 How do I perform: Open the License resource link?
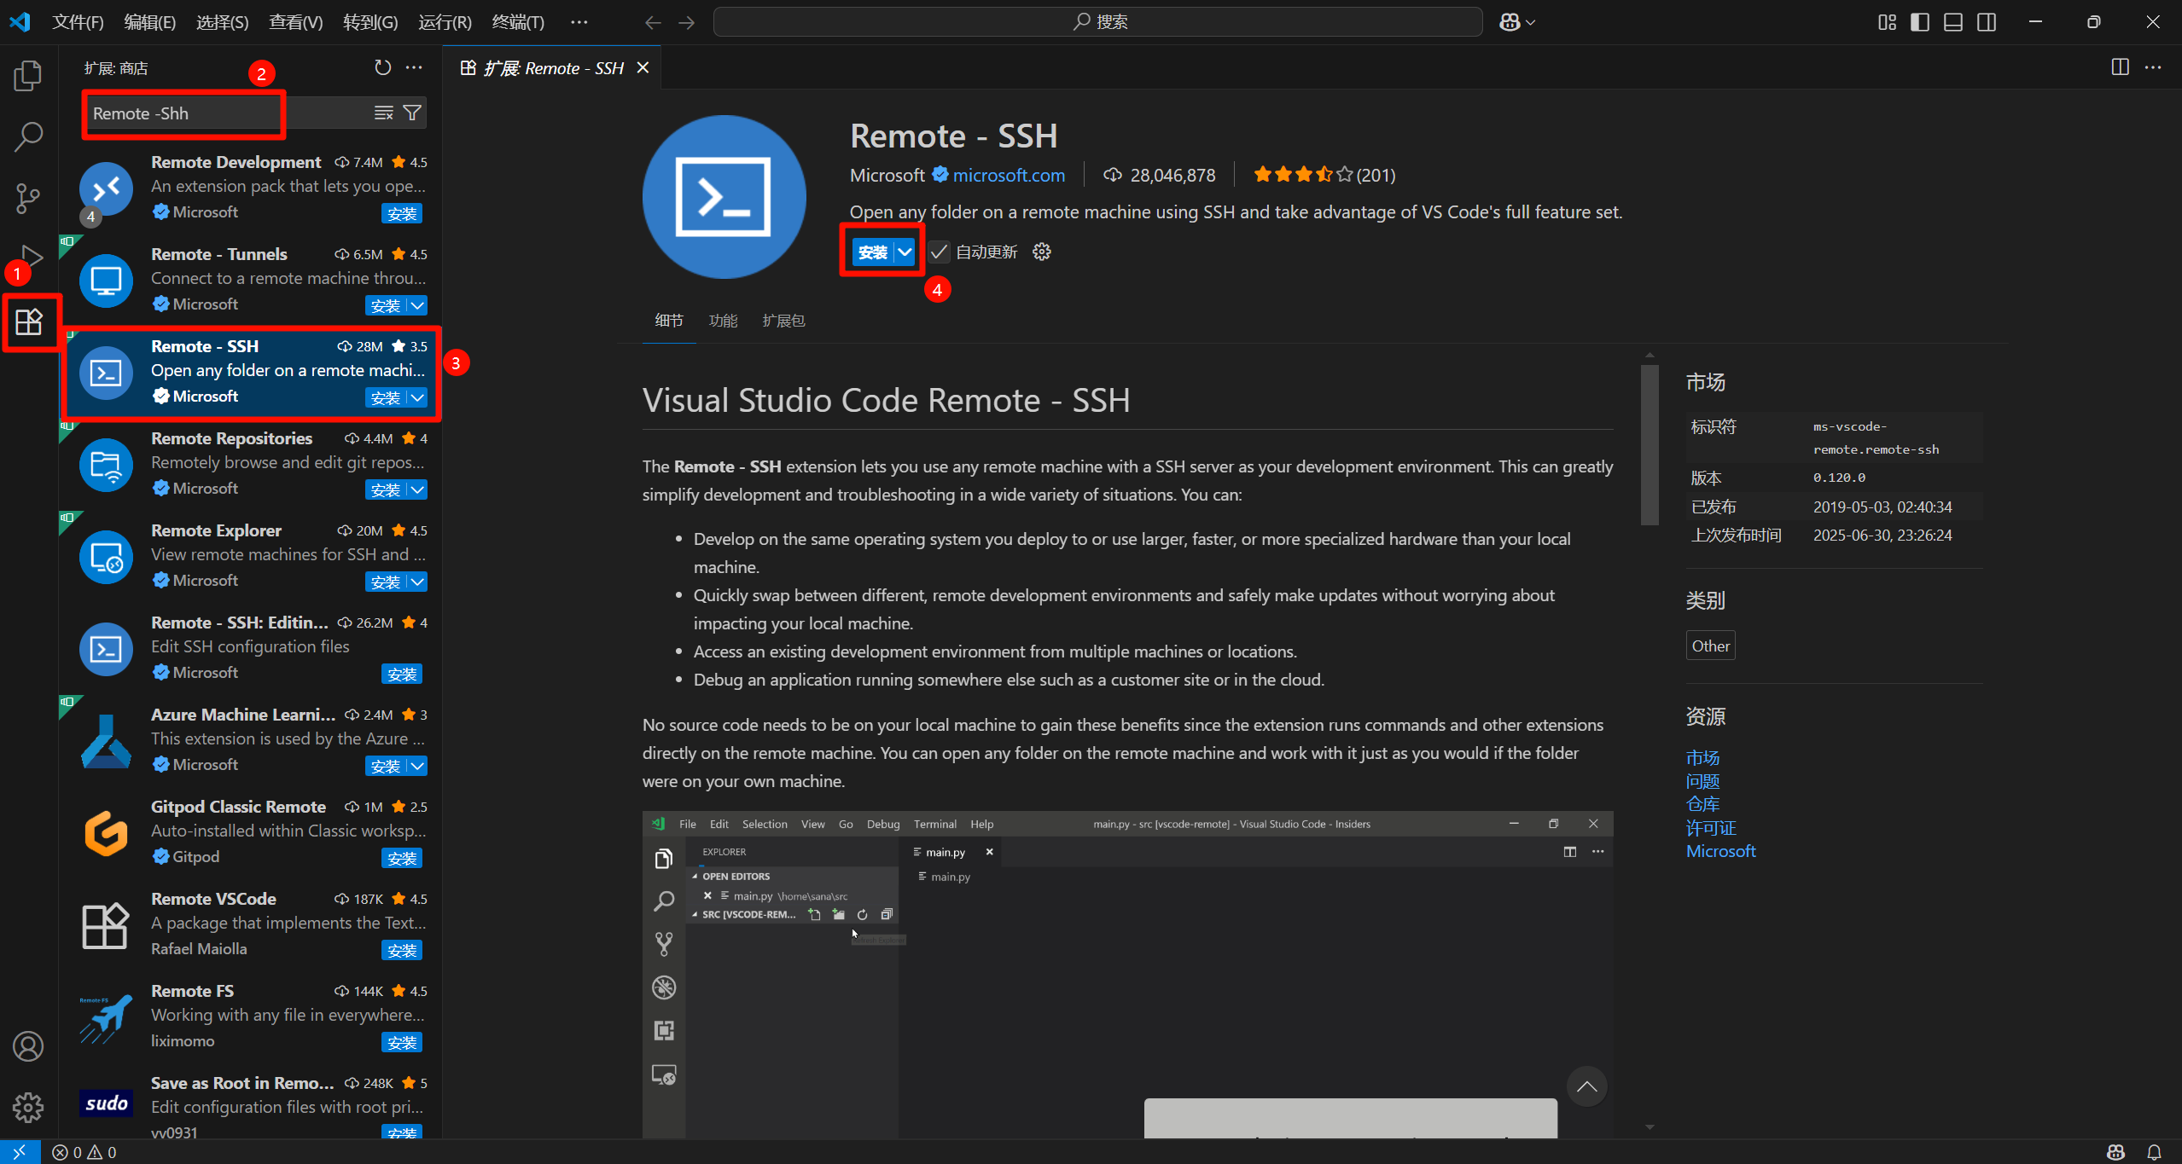click(1711, 828)
